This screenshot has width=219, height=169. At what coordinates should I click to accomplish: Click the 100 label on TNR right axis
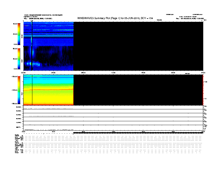[x=206, y=82]
